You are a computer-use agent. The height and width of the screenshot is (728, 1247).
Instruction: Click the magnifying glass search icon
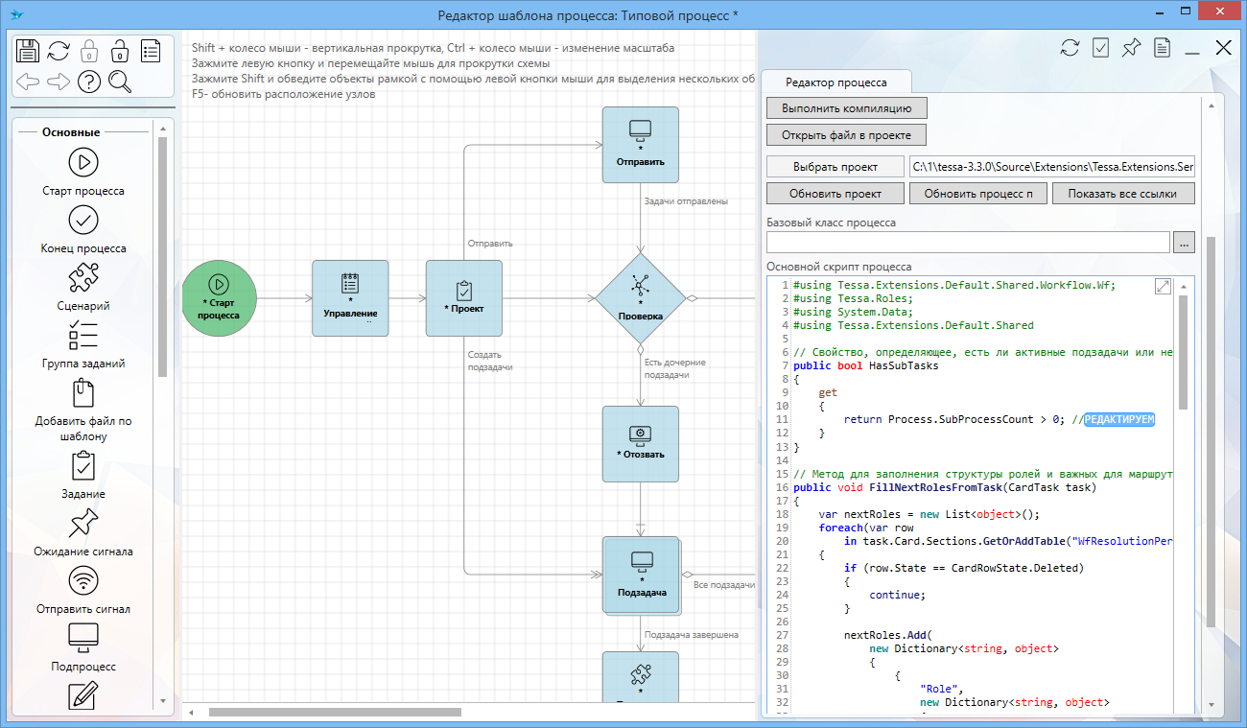click(x=120, y=82)
